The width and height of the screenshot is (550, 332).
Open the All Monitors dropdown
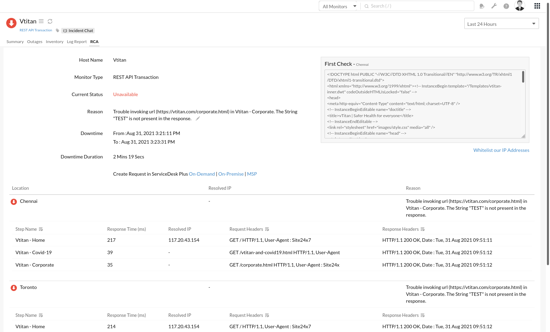pos(339,6)
